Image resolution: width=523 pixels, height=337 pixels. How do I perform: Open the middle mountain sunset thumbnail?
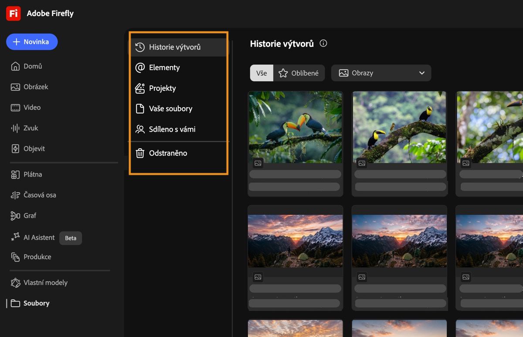pyautogui.click(x=400, y=241)
